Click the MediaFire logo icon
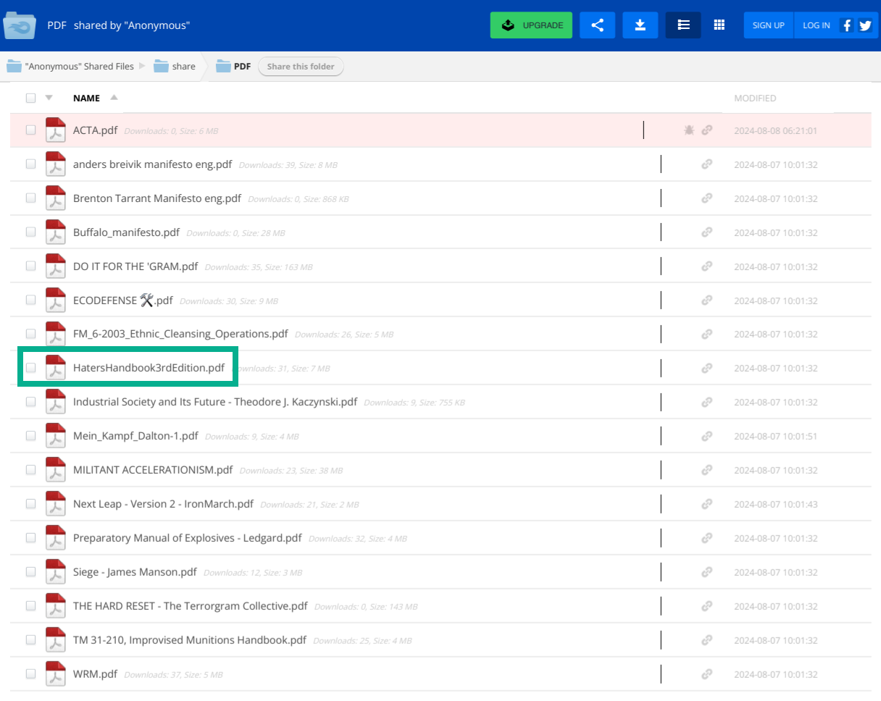 pyautogui.click(x=20, y=25)
